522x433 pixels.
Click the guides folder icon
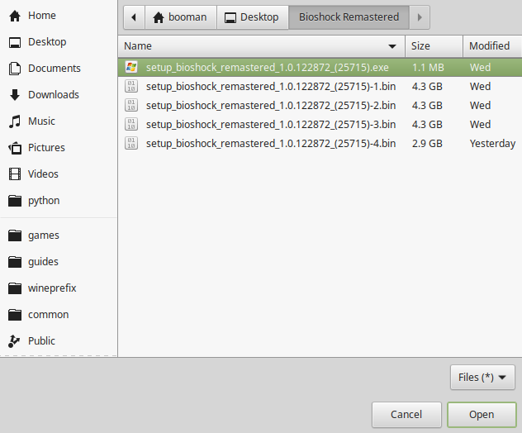click(15, 262)
